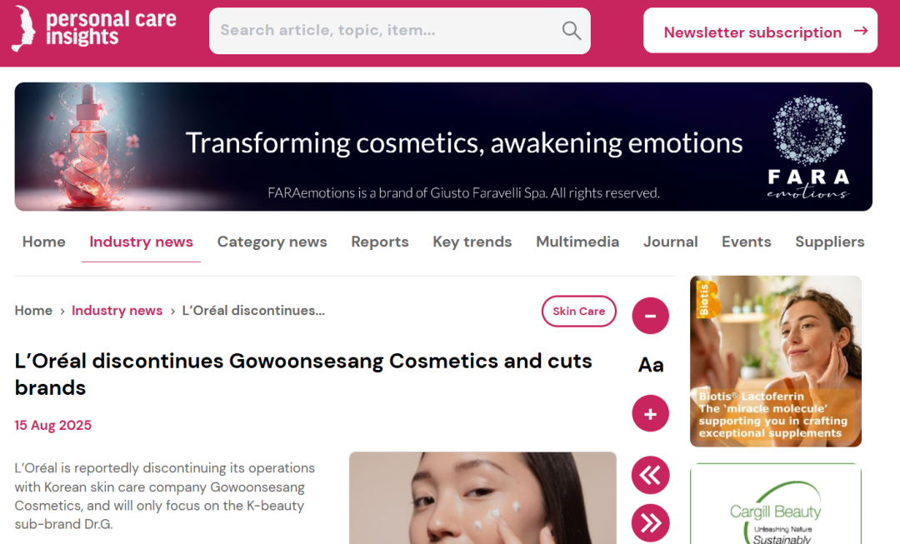Click Industry news in the breadcrumb
The width and height of the screenshot is (900, 544).
point(117,311)
